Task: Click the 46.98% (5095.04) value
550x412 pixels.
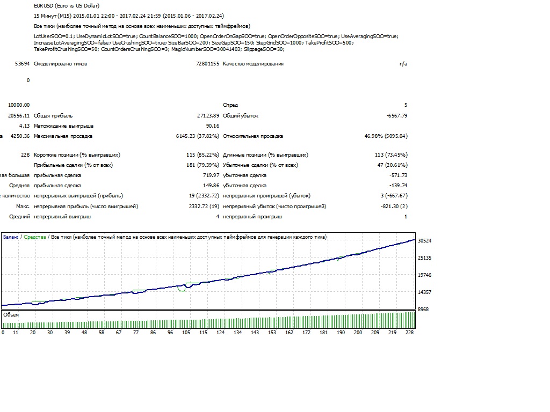Action: click(x=386, y=136)
